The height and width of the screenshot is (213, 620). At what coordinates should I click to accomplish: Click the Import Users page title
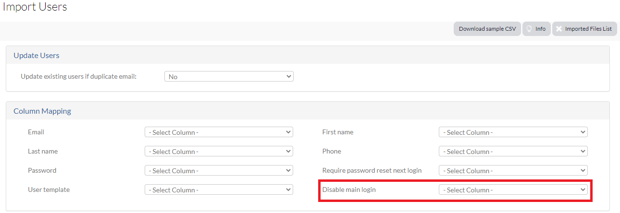coord(35,7)
